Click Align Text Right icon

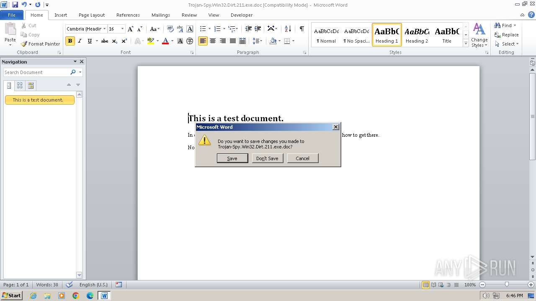click(x=223, y=41)
